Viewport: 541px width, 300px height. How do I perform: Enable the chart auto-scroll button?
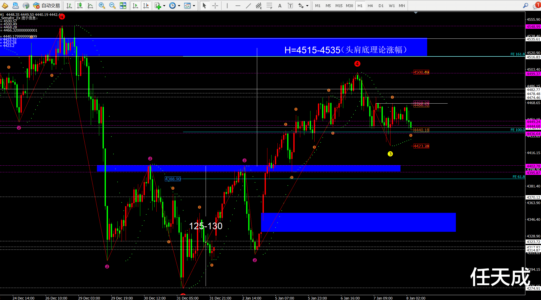135,5
